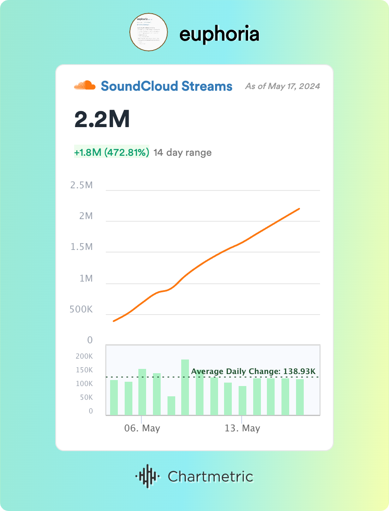Click the 06. May x-axis label
The image size is (389, 511).
click(142, 428)
